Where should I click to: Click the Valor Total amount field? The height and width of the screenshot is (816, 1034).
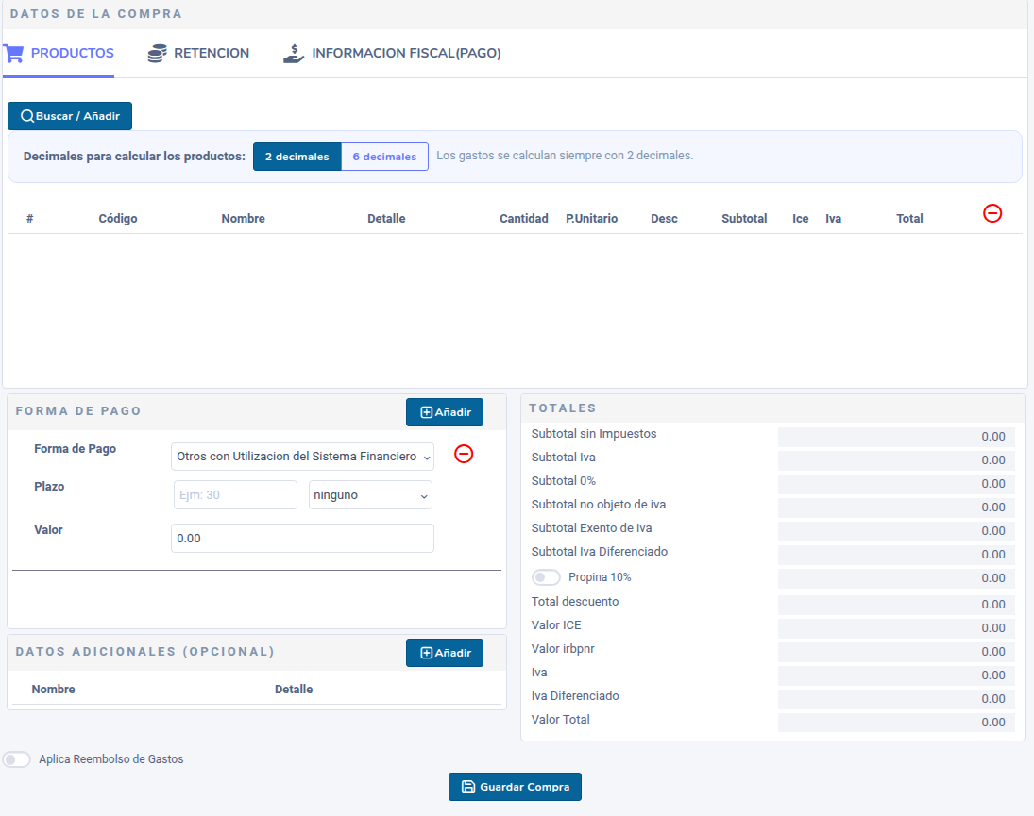[x=896, y=723]
